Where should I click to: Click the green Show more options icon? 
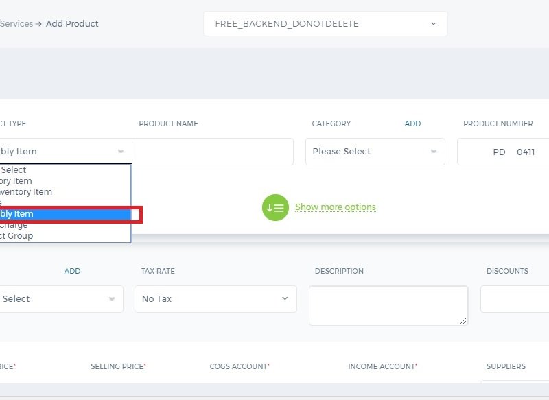click(275, 207)
